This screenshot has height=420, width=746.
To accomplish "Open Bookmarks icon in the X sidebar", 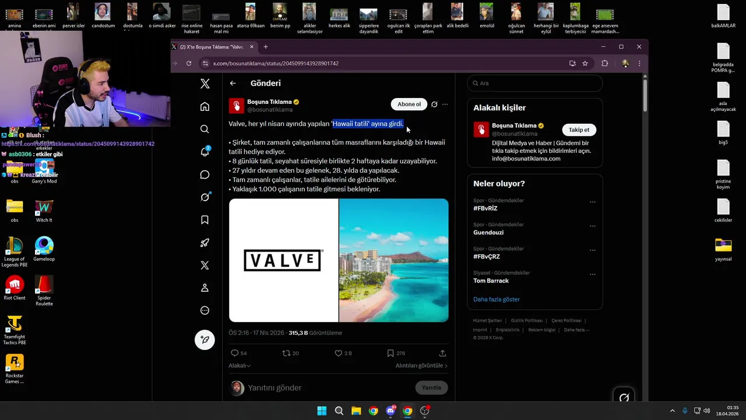I will point(205,220).
